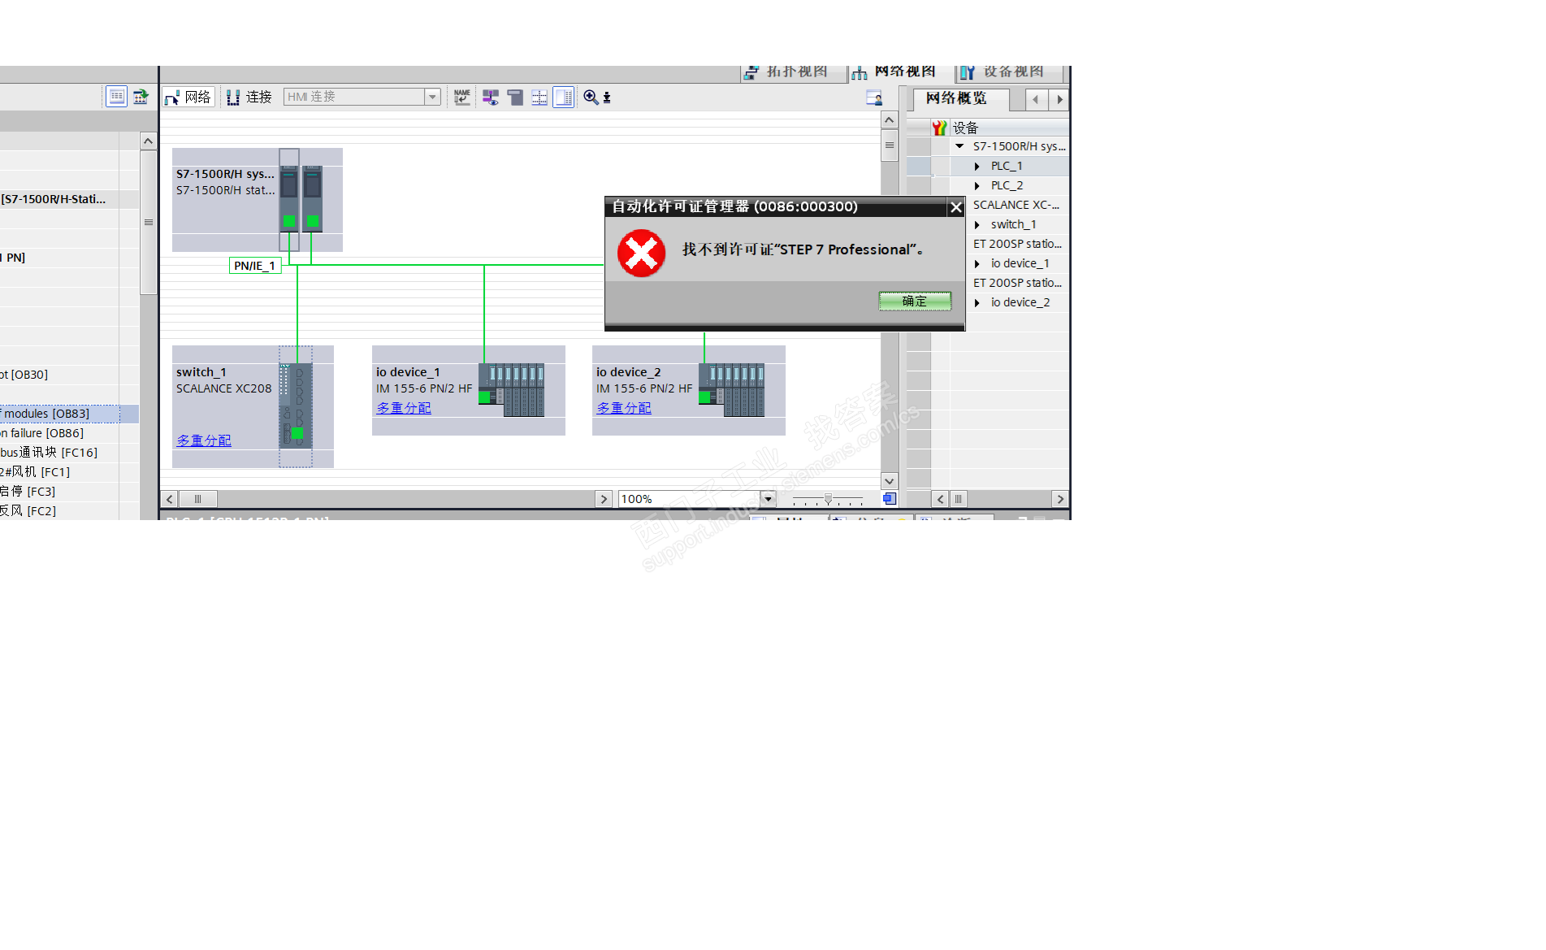Click network canvas vertical scroll down arrow

[x=890, y=481]
